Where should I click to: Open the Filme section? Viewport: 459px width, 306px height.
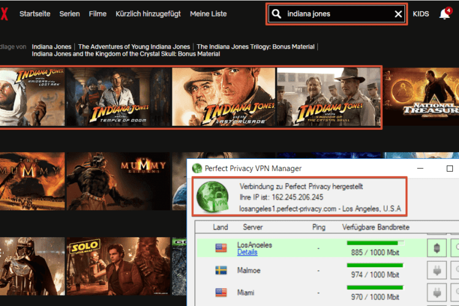click(x=98, y=13)
